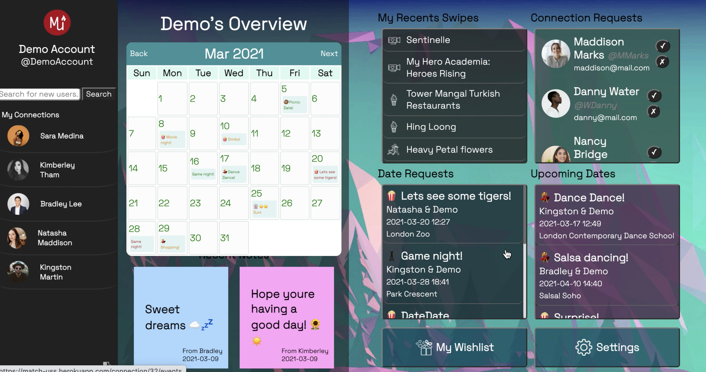
Task: Click the ice cream icon beside Hing Loong
Action: [x=394, y=127]
